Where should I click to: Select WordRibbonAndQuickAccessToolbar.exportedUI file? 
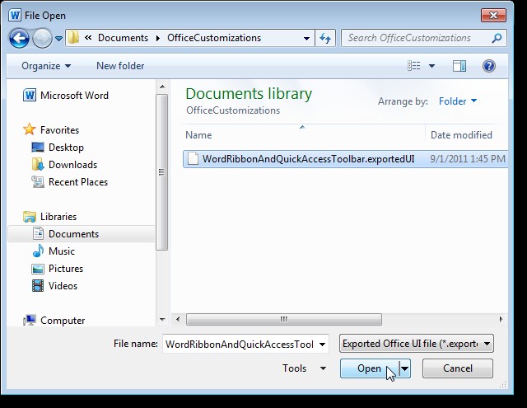[x=346, y=159]
